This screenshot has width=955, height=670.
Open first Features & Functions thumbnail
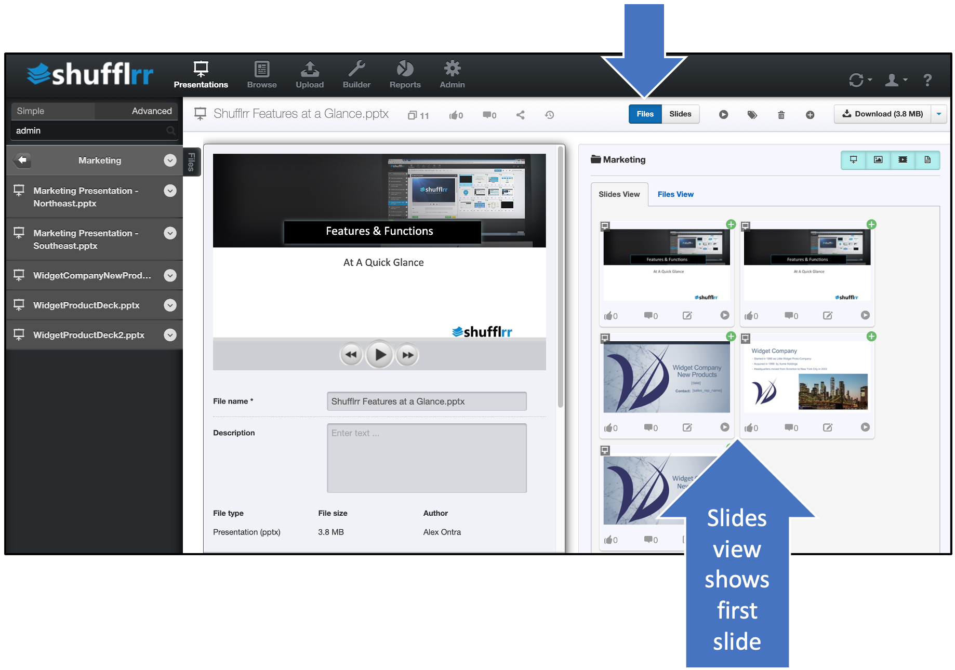coord(667,264)
